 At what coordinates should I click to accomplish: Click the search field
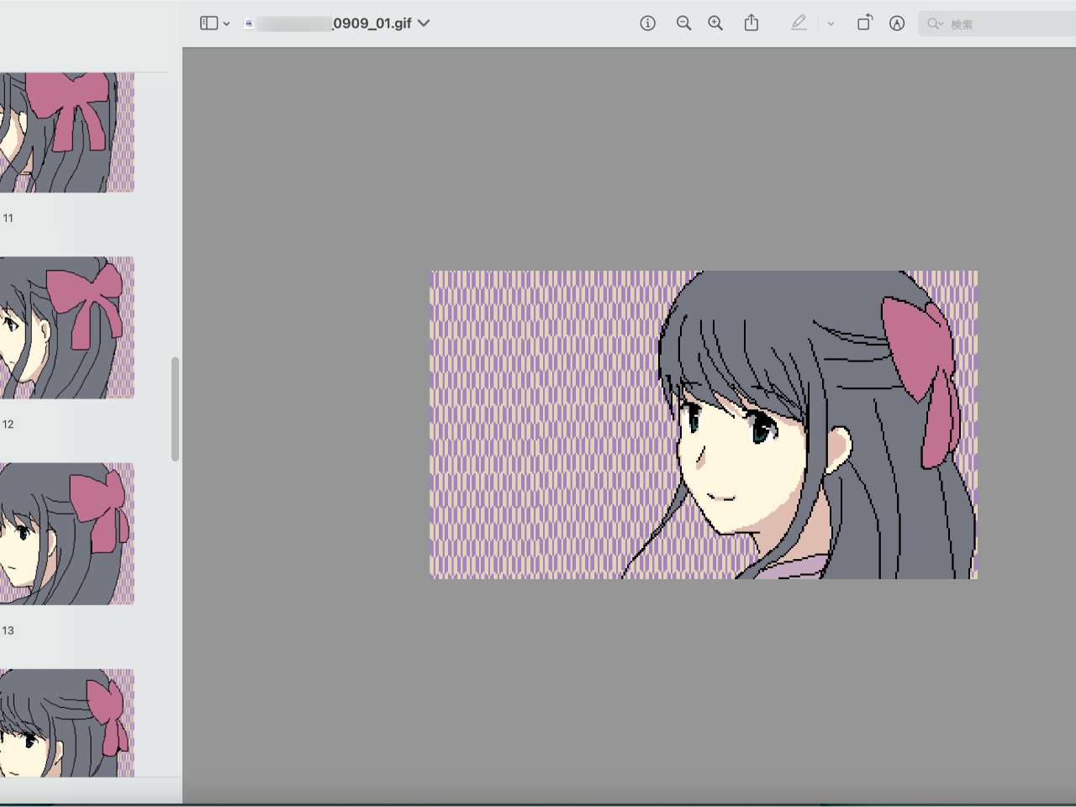tap(1009, 24)
